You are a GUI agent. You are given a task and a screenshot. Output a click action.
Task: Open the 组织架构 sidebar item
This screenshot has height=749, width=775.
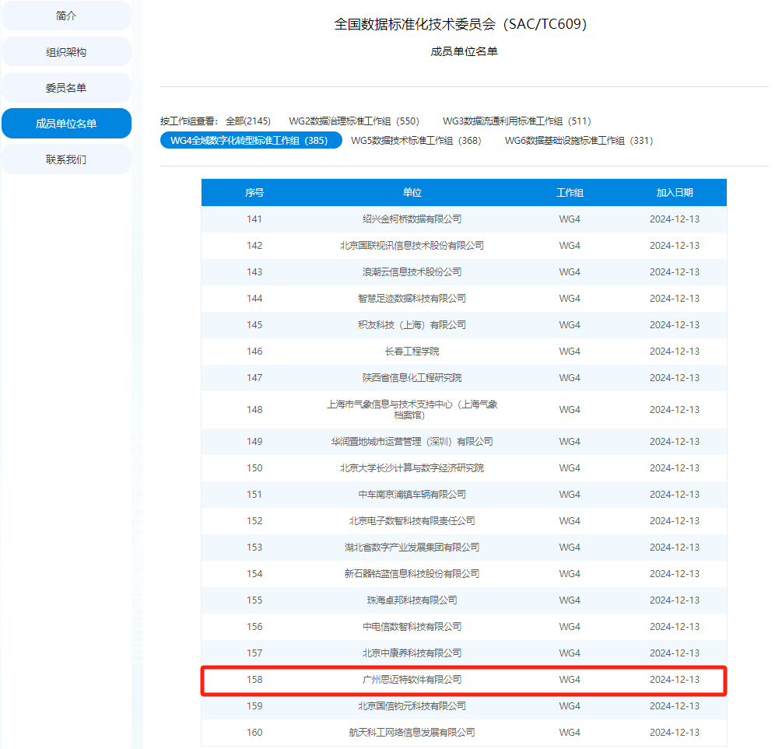[x=66, y=52]
